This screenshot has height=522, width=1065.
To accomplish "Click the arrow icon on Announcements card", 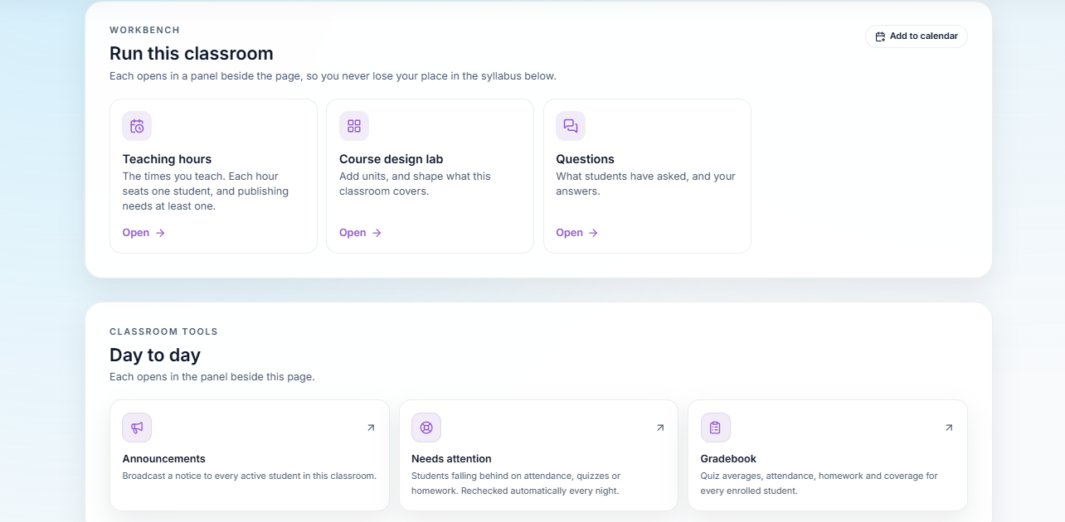I will [371, 428].
